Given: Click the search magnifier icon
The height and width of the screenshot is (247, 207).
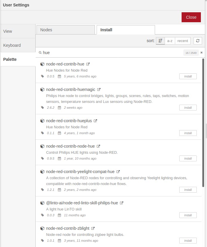Looking at the screenshot, I should pyautogui.click(x=40, y=53).
